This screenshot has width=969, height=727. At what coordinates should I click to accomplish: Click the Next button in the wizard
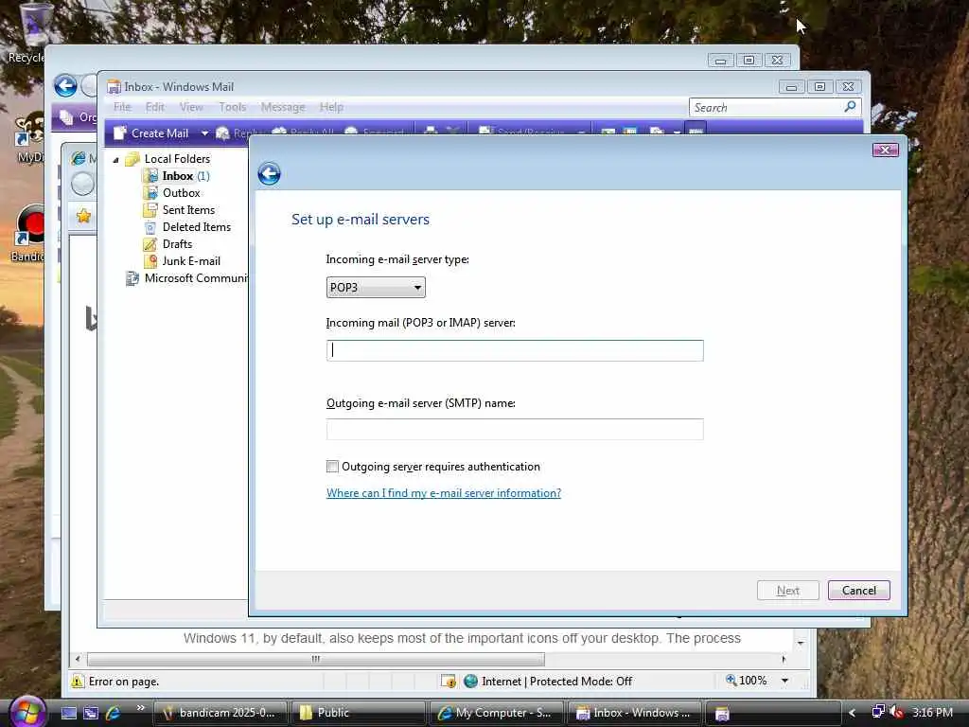click(788, 591)
